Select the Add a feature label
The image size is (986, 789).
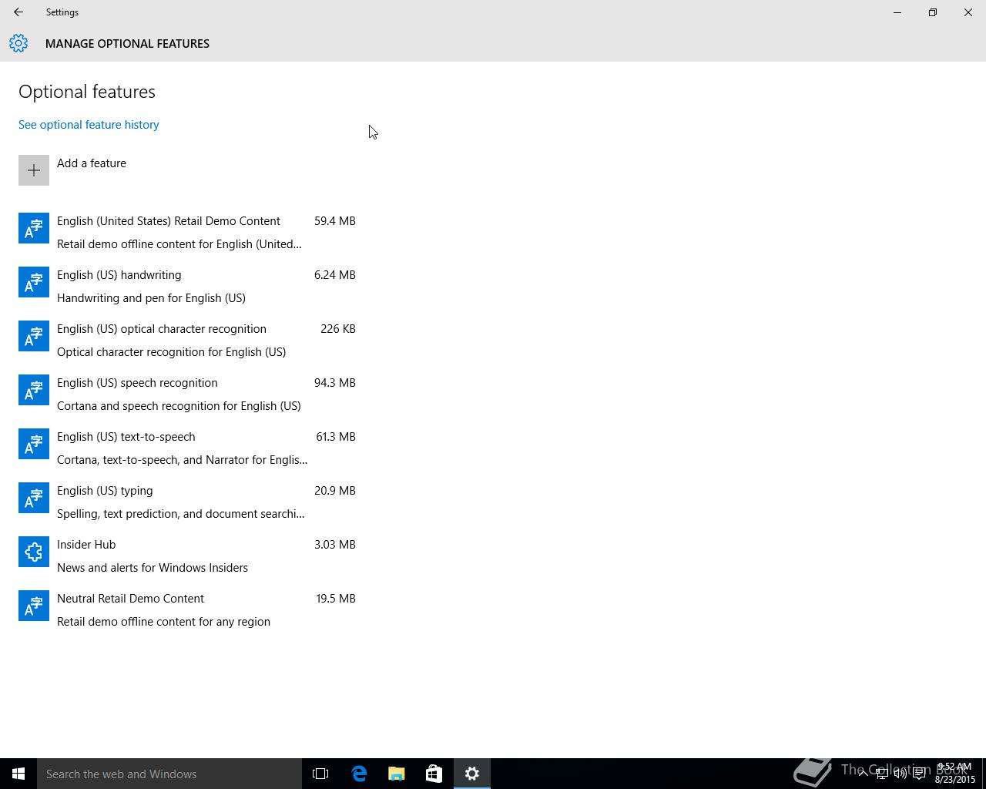click(x=92, y=163)
